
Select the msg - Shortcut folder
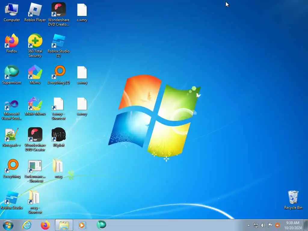(x=35, y=202)
